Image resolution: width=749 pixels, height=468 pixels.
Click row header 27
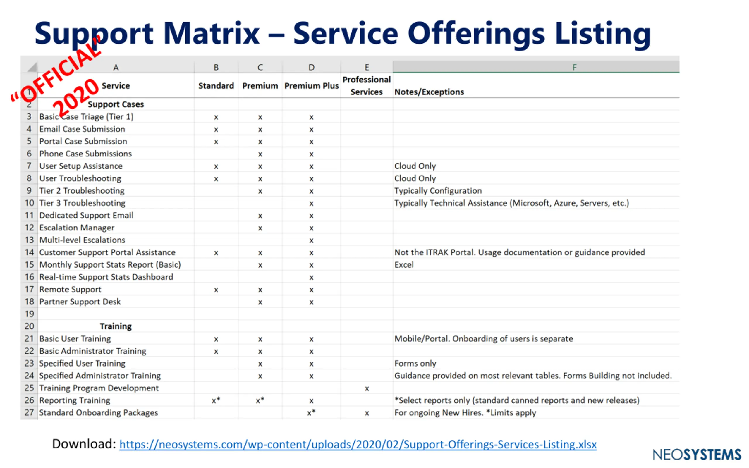coord(29,413)
